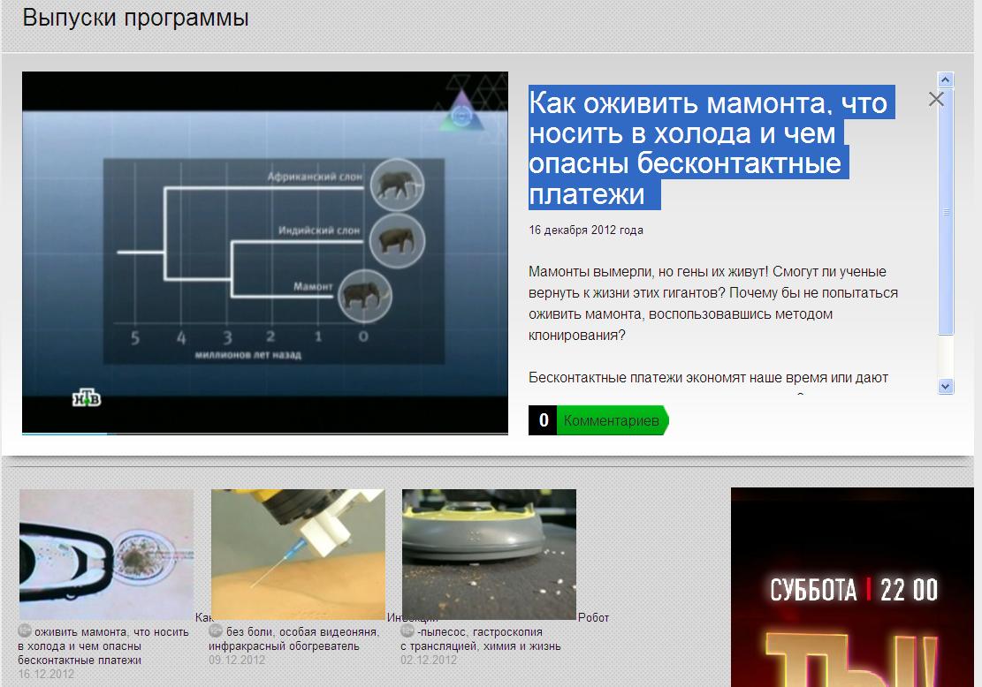Click the description scrollbar thumb
This screenshot has height=687, width=982.
click(946, 212)
